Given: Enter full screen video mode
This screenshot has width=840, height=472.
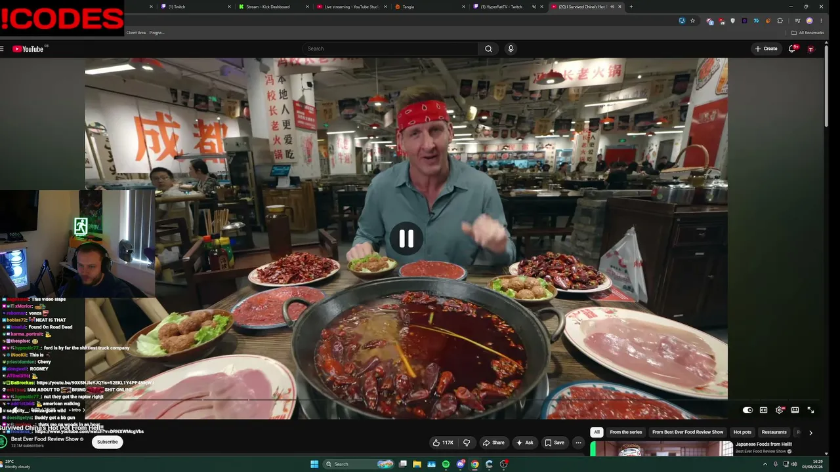Looking at the screenshot, I should click(x=810, y=410).
